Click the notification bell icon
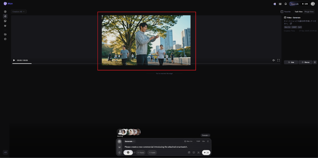This screenshot has width=318, height=158. point(285,4)
